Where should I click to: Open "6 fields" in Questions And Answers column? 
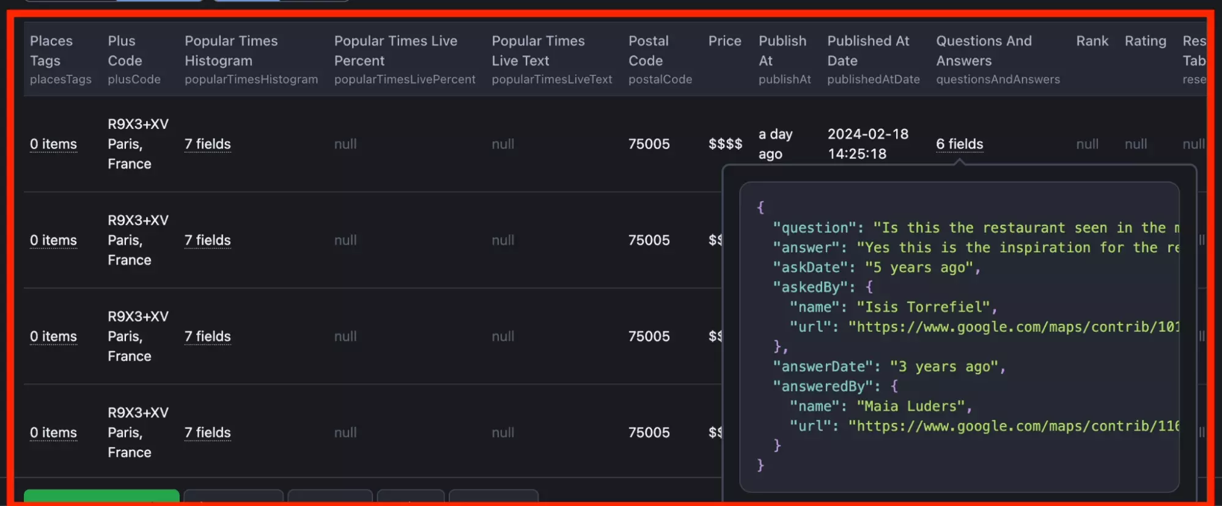pyautogui.click(x=959, y=144)
